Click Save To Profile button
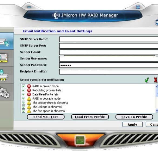 134,117
